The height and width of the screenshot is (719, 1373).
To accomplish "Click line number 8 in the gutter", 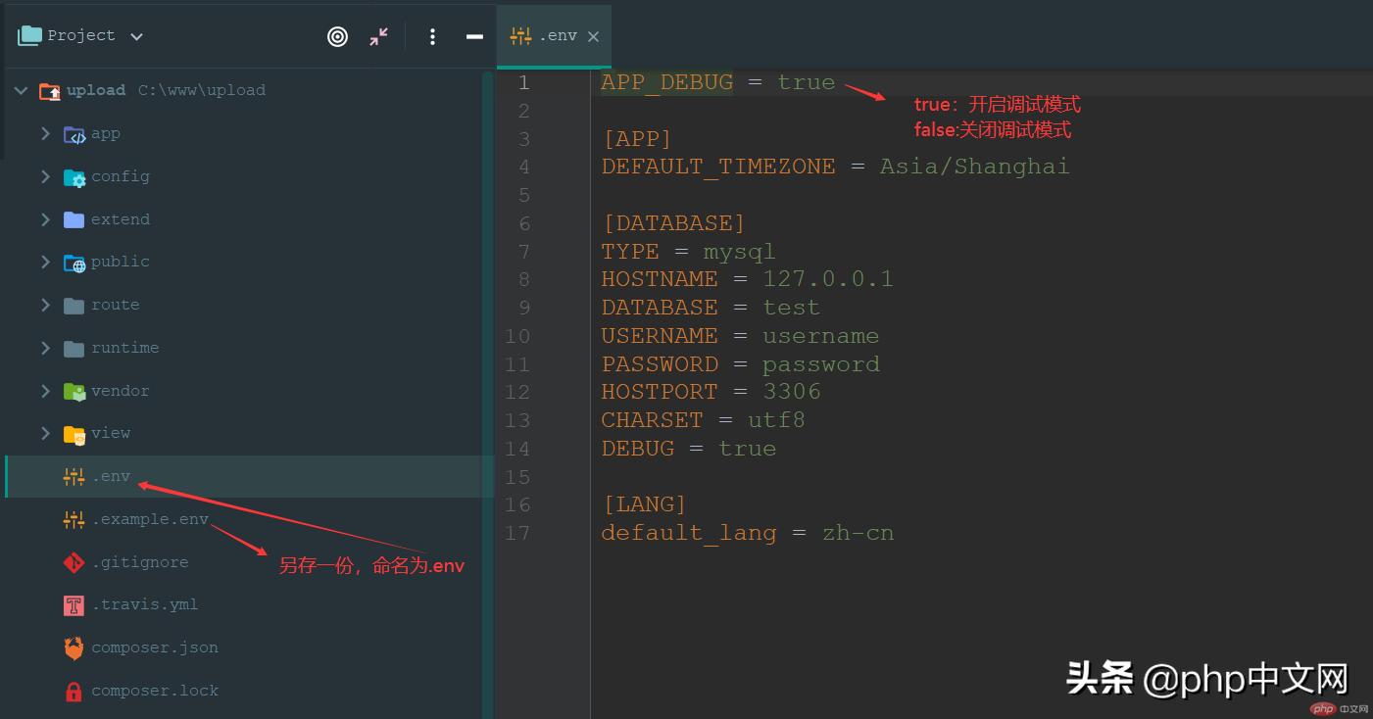I will (x=523, y=279).
